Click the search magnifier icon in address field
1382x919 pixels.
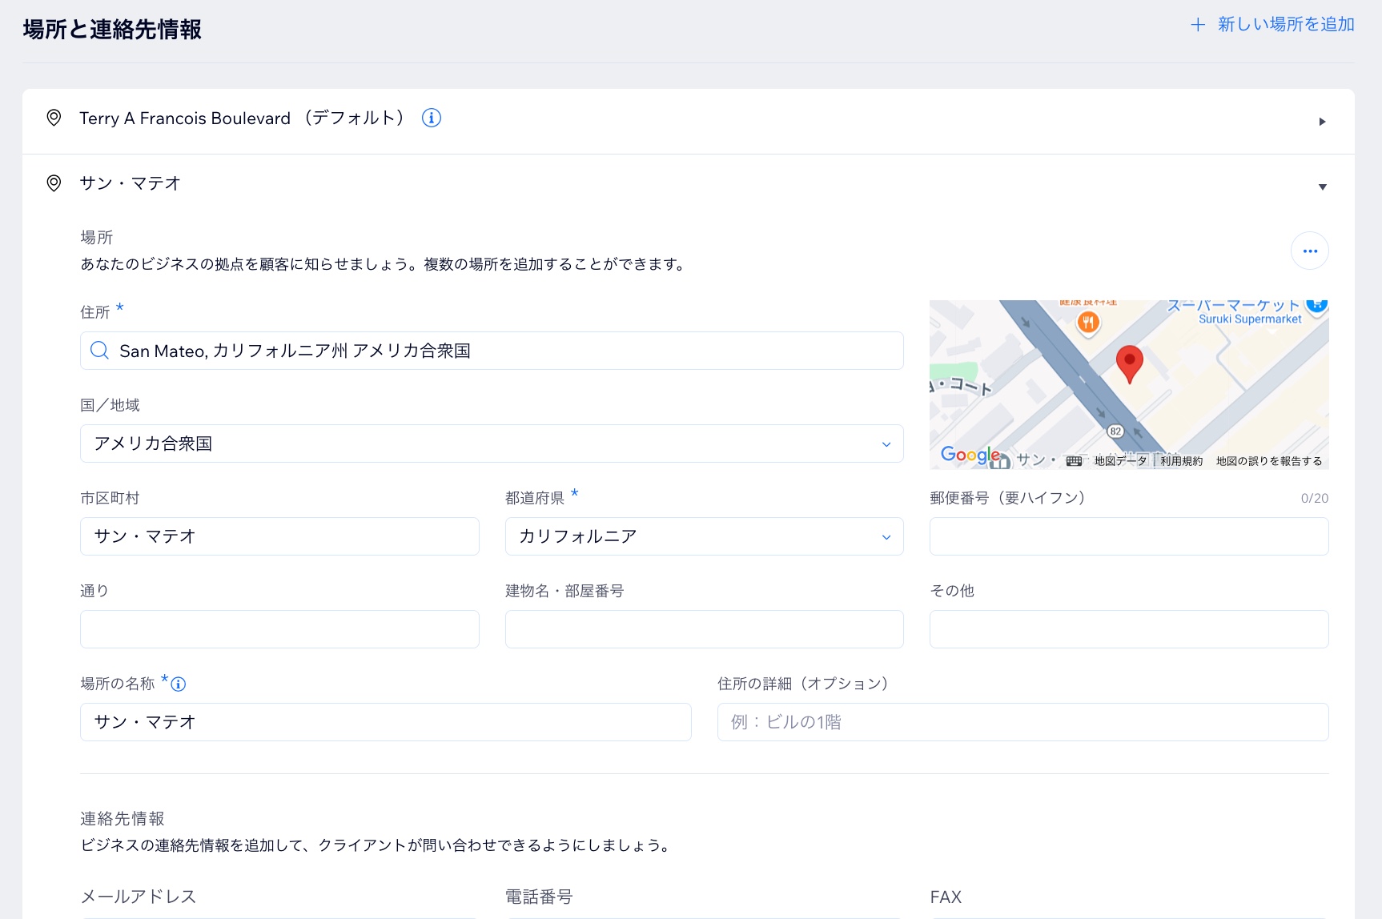click(99, 351)
